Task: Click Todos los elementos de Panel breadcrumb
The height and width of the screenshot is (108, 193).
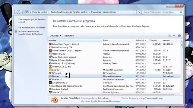Action: point(69,12)
